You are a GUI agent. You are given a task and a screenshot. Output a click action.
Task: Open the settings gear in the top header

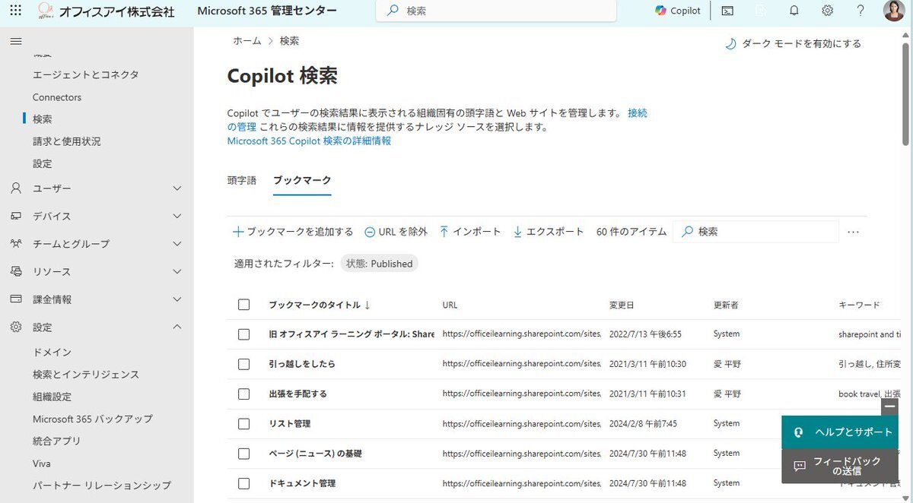click(828, 11)
